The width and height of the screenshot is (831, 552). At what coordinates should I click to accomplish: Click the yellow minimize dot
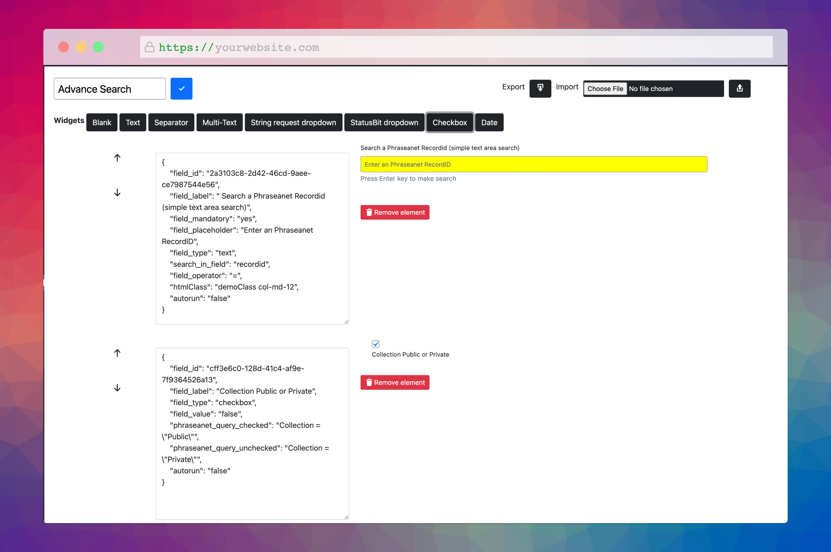(x=81, y=47)
